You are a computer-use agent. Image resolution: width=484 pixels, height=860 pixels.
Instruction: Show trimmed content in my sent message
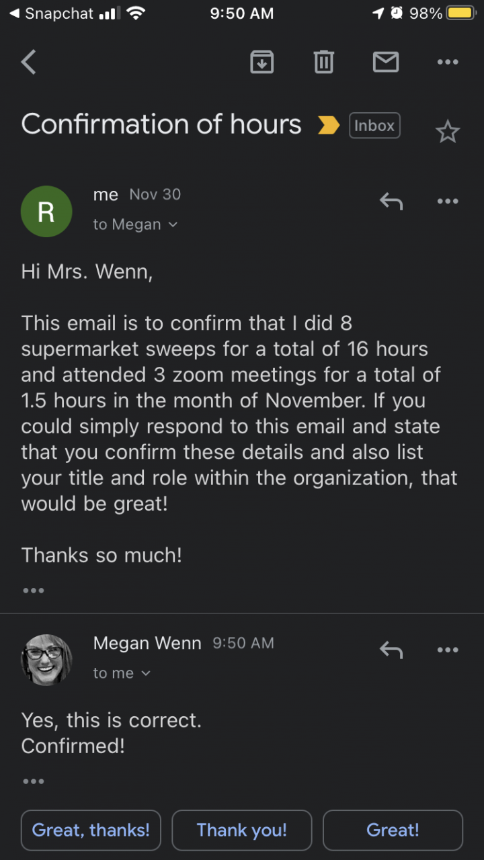pyautogui.click(x=33, y=591)
